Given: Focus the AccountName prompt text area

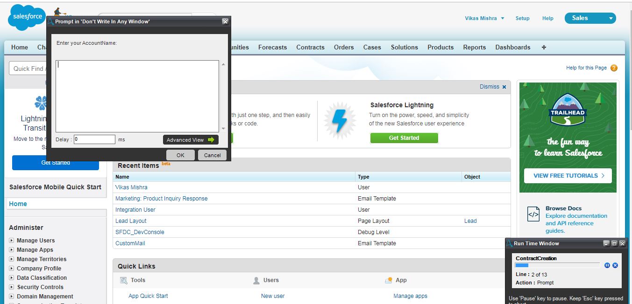Looking at the screenshot, I should point(137,96).
